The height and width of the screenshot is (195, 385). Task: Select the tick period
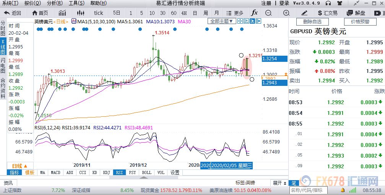tap(99, 13)
